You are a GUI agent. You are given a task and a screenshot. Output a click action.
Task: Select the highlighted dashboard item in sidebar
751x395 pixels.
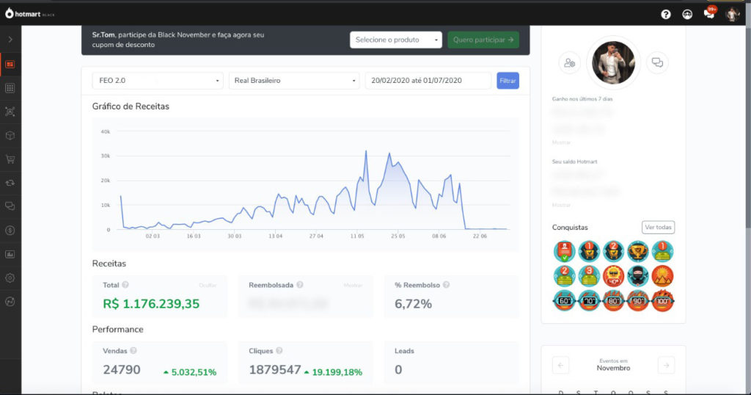tap(10, 65)
